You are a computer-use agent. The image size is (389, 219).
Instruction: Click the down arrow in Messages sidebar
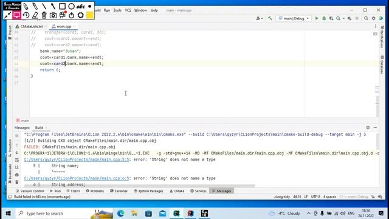(17, 153)
